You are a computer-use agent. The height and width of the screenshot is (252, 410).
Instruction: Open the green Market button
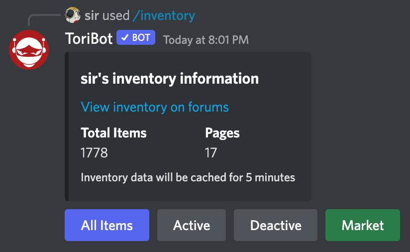tap(363, 225)
